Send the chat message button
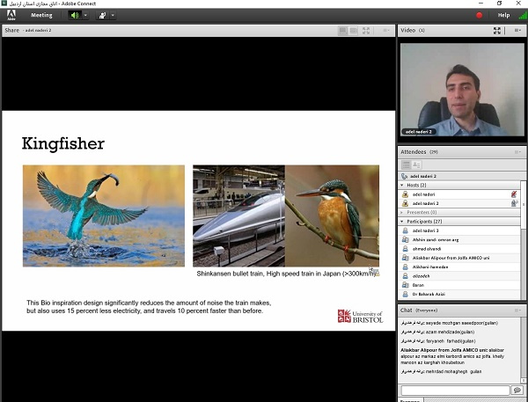This screenshot has height=402, width=528. (517, 390)
